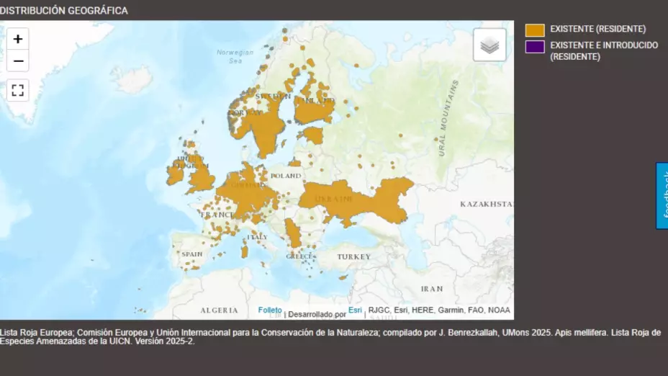668x376 pixels.
Task: Click the Lista Roja Europea citation text
Action: (x=330, y=336)
